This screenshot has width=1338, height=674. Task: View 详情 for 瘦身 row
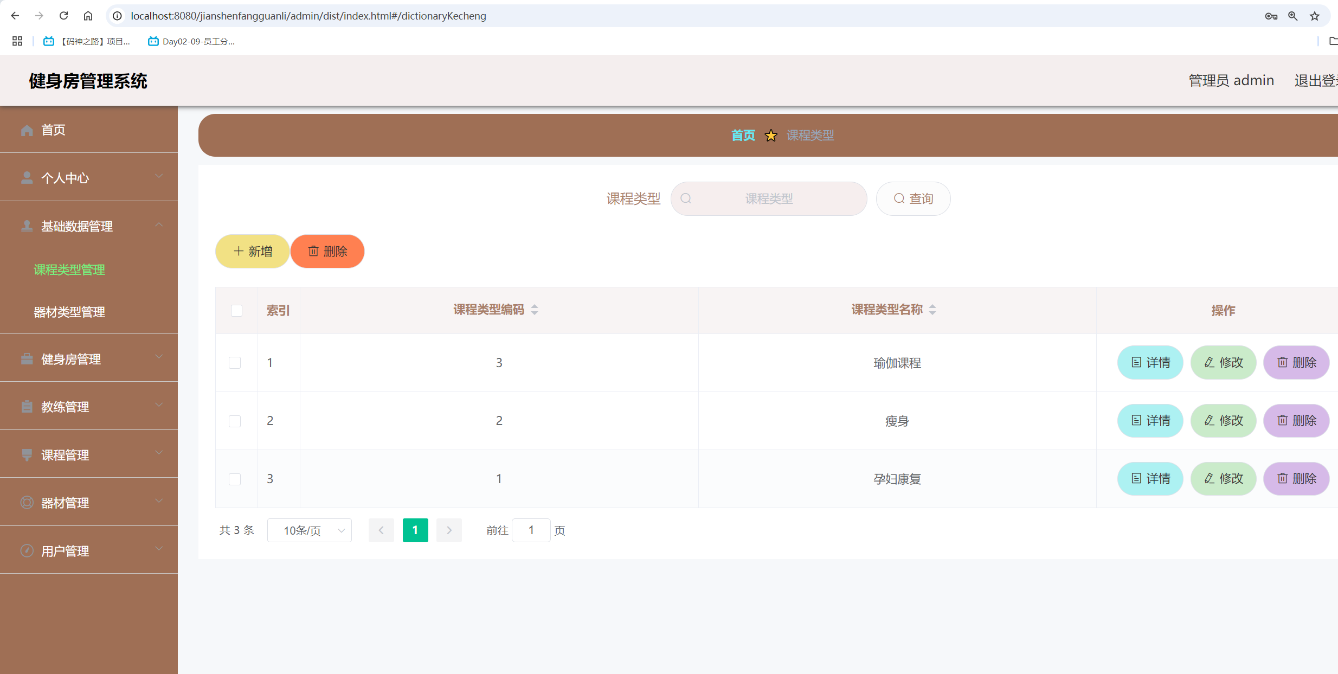tap(1150, 420)
